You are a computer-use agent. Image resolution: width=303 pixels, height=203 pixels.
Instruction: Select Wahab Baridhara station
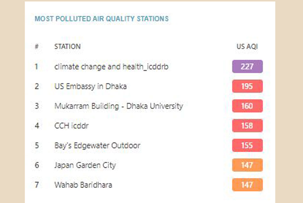[x=83, y=185]
